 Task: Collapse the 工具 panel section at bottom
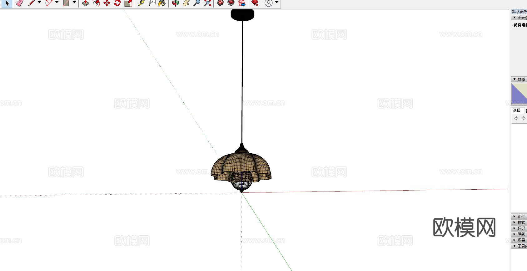tap(515, 246)
